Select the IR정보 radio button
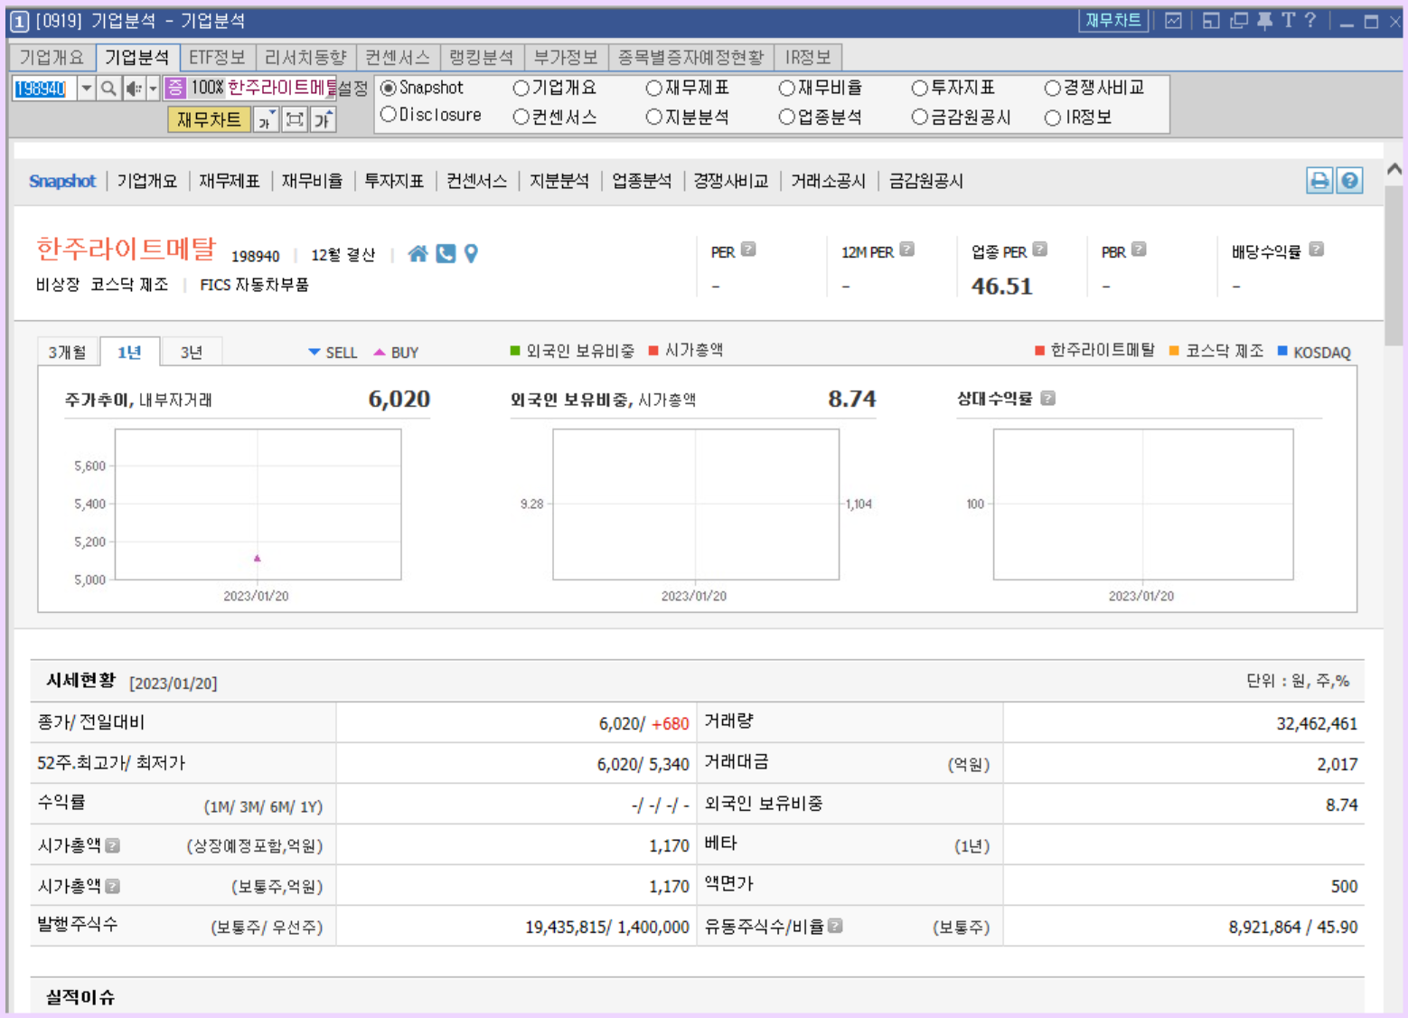Screen dimensions: 1408x1018 pyautogui.click(x=1052, y=118)
